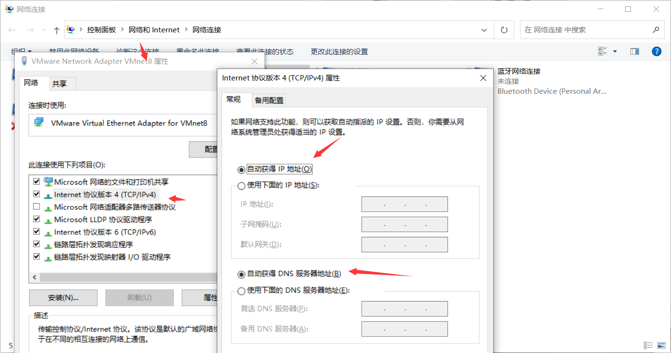Screen dimensions: 671x353
Task: Click the icon beside Microsoft 网络的文件和打印机共享
Action: tap(48, 181)
